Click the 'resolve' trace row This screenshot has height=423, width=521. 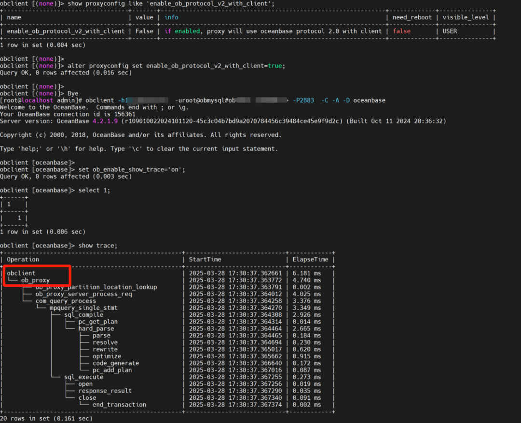pos(167,342)
